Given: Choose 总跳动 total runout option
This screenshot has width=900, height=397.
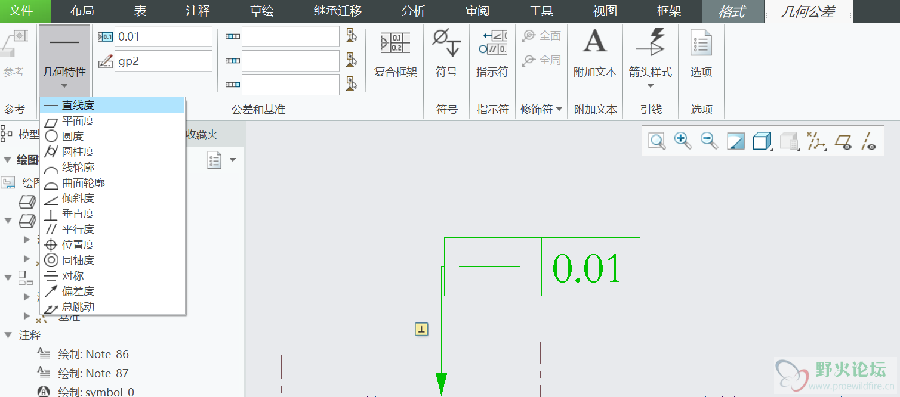Looking at the screenshot, I should [x=112, y=307].
